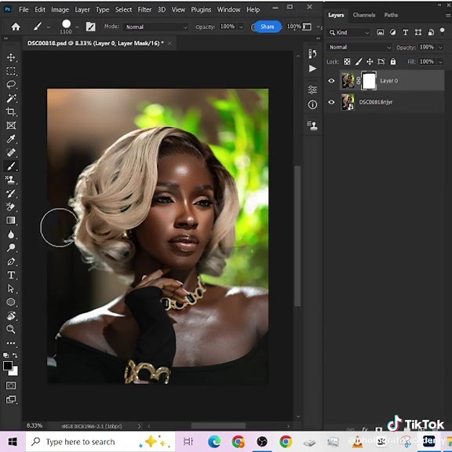This screenshot has width=452, height=452.
Task: Reset default foreground and background colors
Action: coord(5,355)
